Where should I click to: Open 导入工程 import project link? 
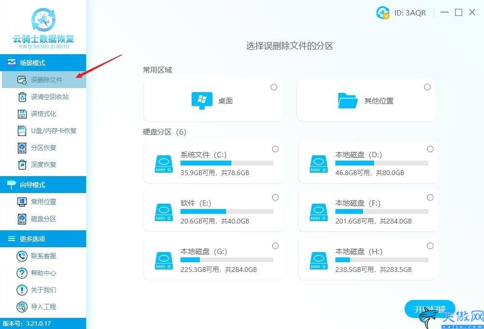pos(44,307)
